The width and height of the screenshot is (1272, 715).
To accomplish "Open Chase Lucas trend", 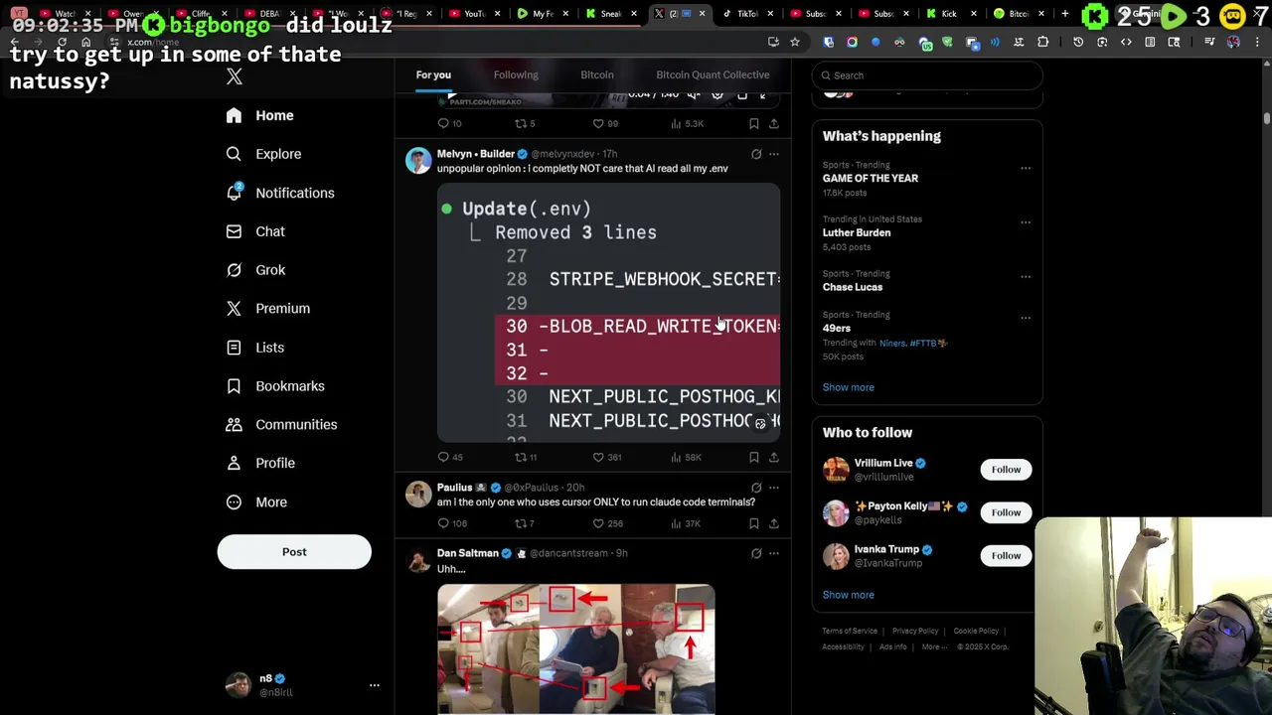I will [853, 287].
